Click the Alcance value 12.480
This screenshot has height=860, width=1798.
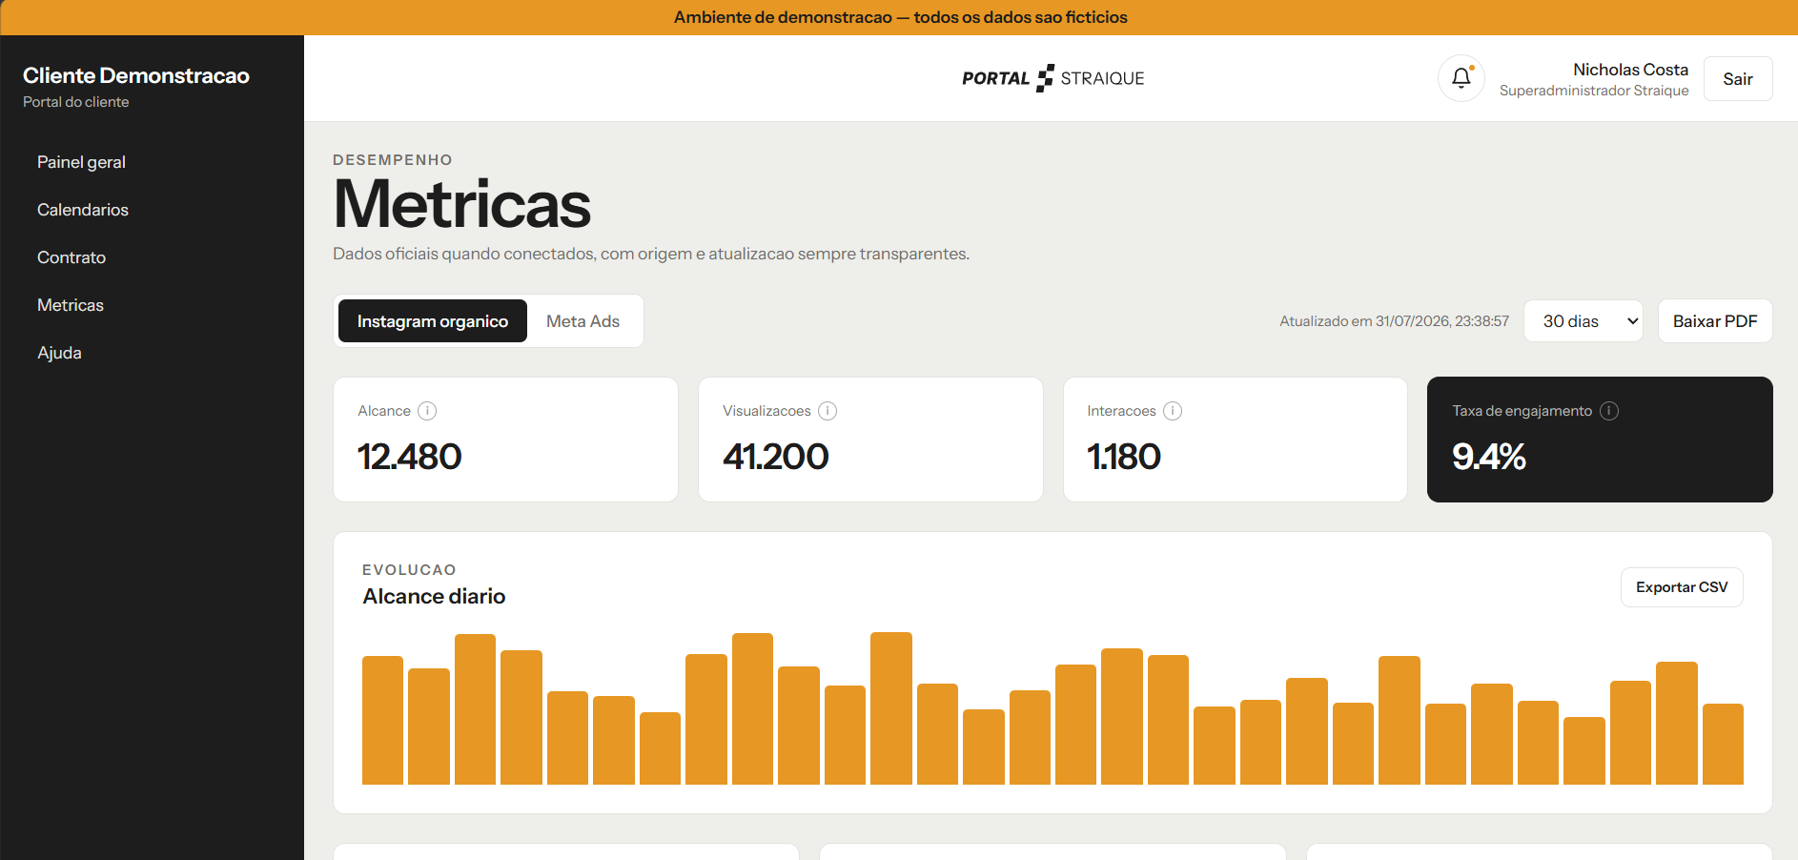point(410,457)
